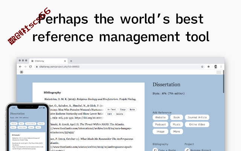241x151 pixels.
Task: Click the Bibliography heading in the document
Action: coord(52,92)
